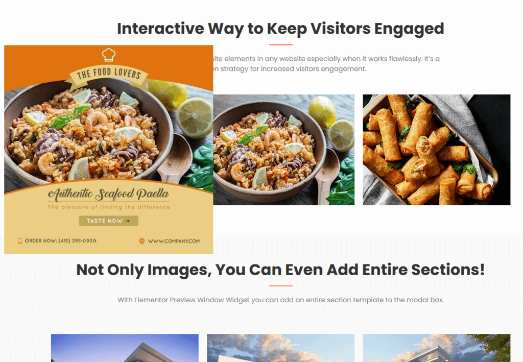Viewport: 523px width, 362px height.
Task: Open the paella image thumbnail in grid
Action: click(284, 150)
